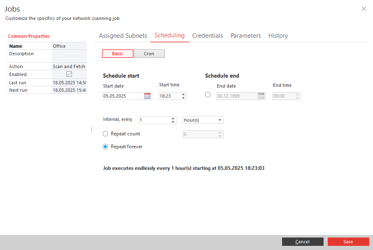Enable the Schedule end radio button

click(208, 95)
